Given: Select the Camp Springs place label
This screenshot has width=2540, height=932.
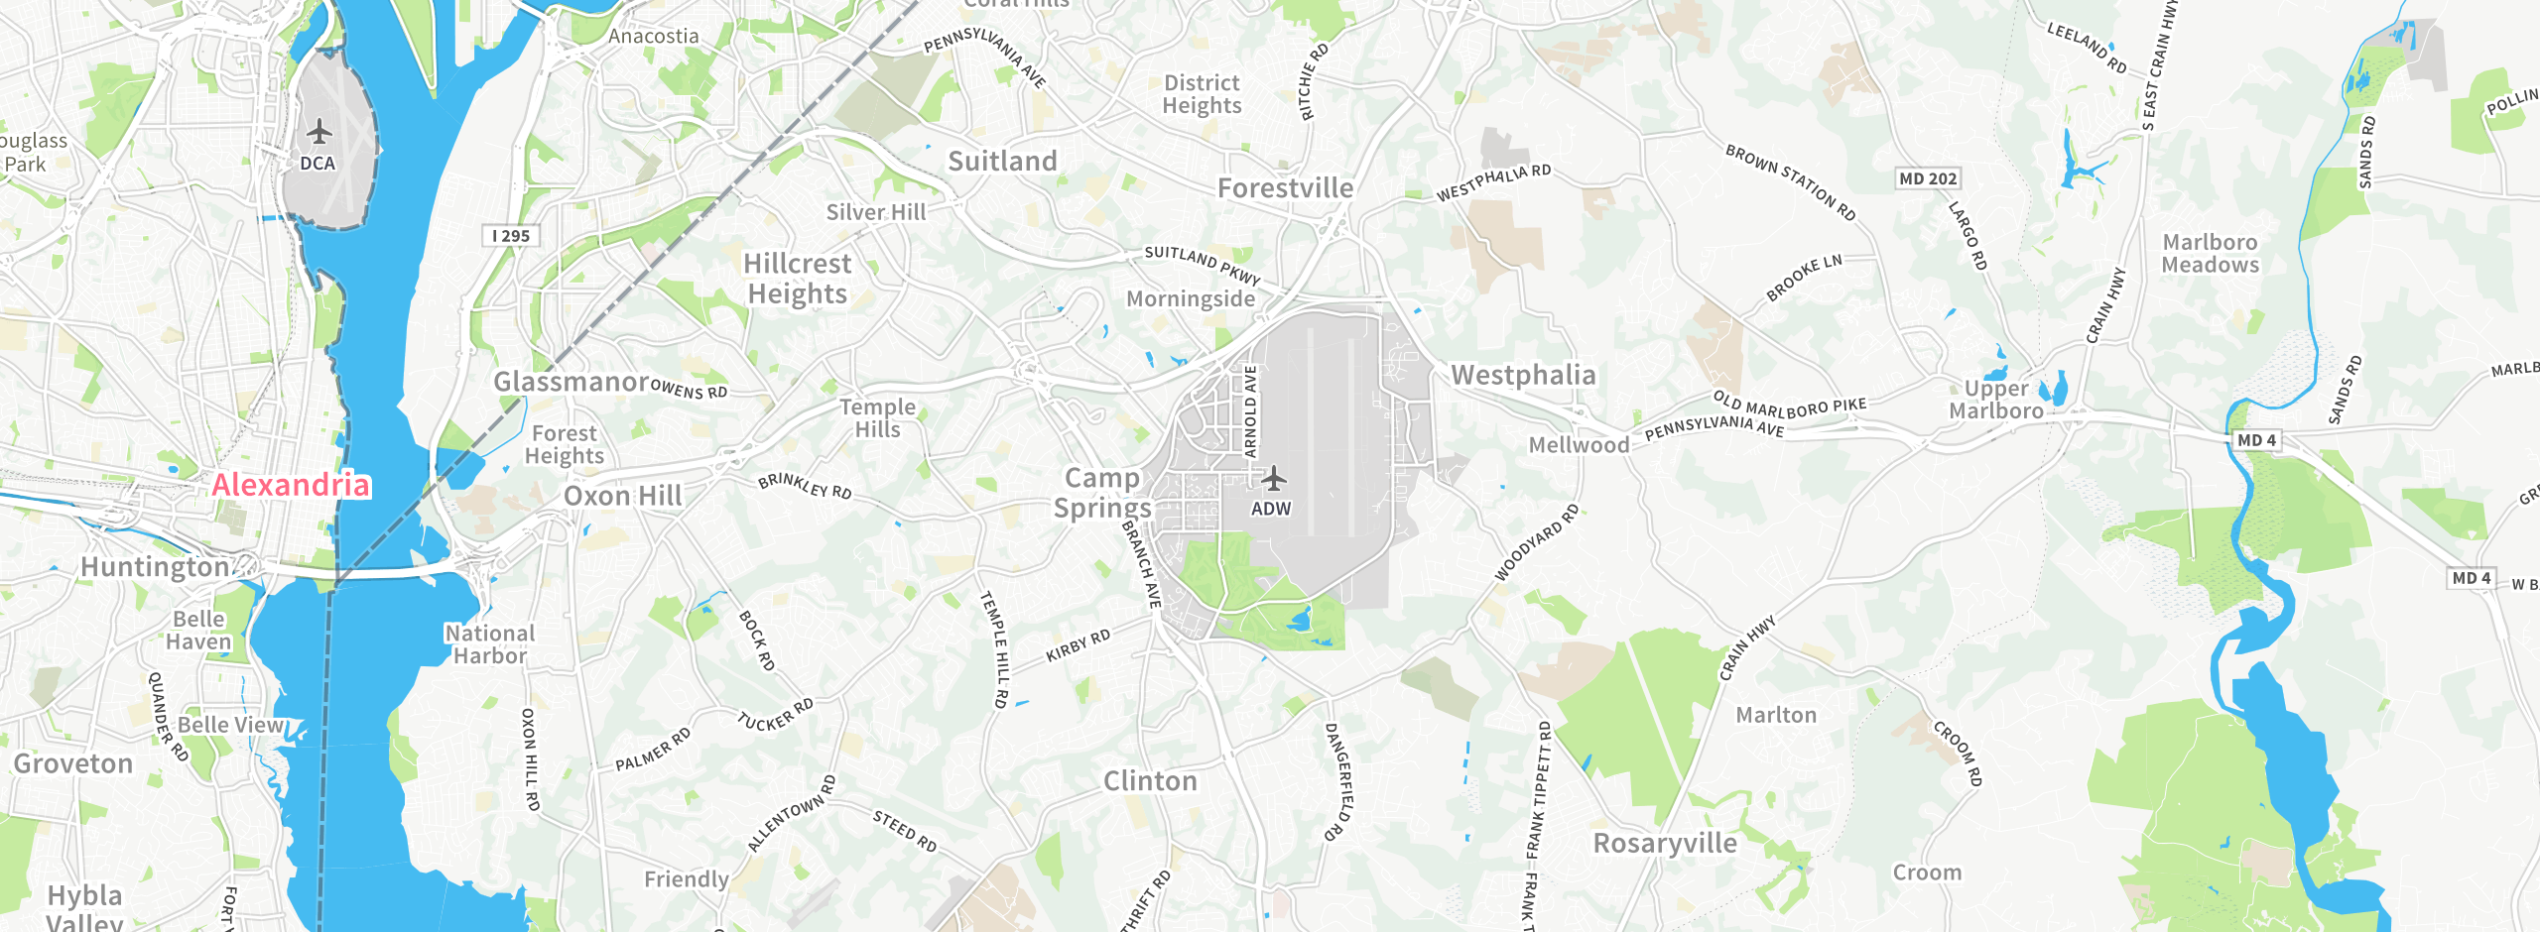Looking at the screenshot, I should click(1102, 493).
